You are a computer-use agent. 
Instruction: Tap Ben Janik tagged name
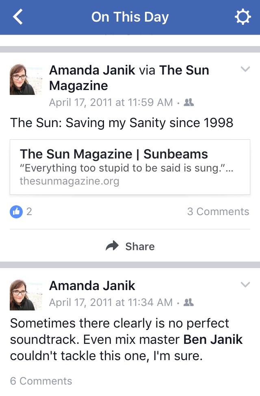pos(213,339)
